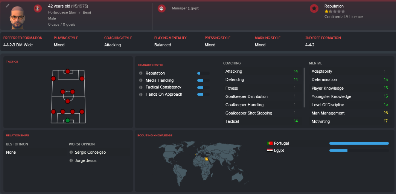
Task: Select the striker dot atop the tactics pitch
Action: [67, 72]
